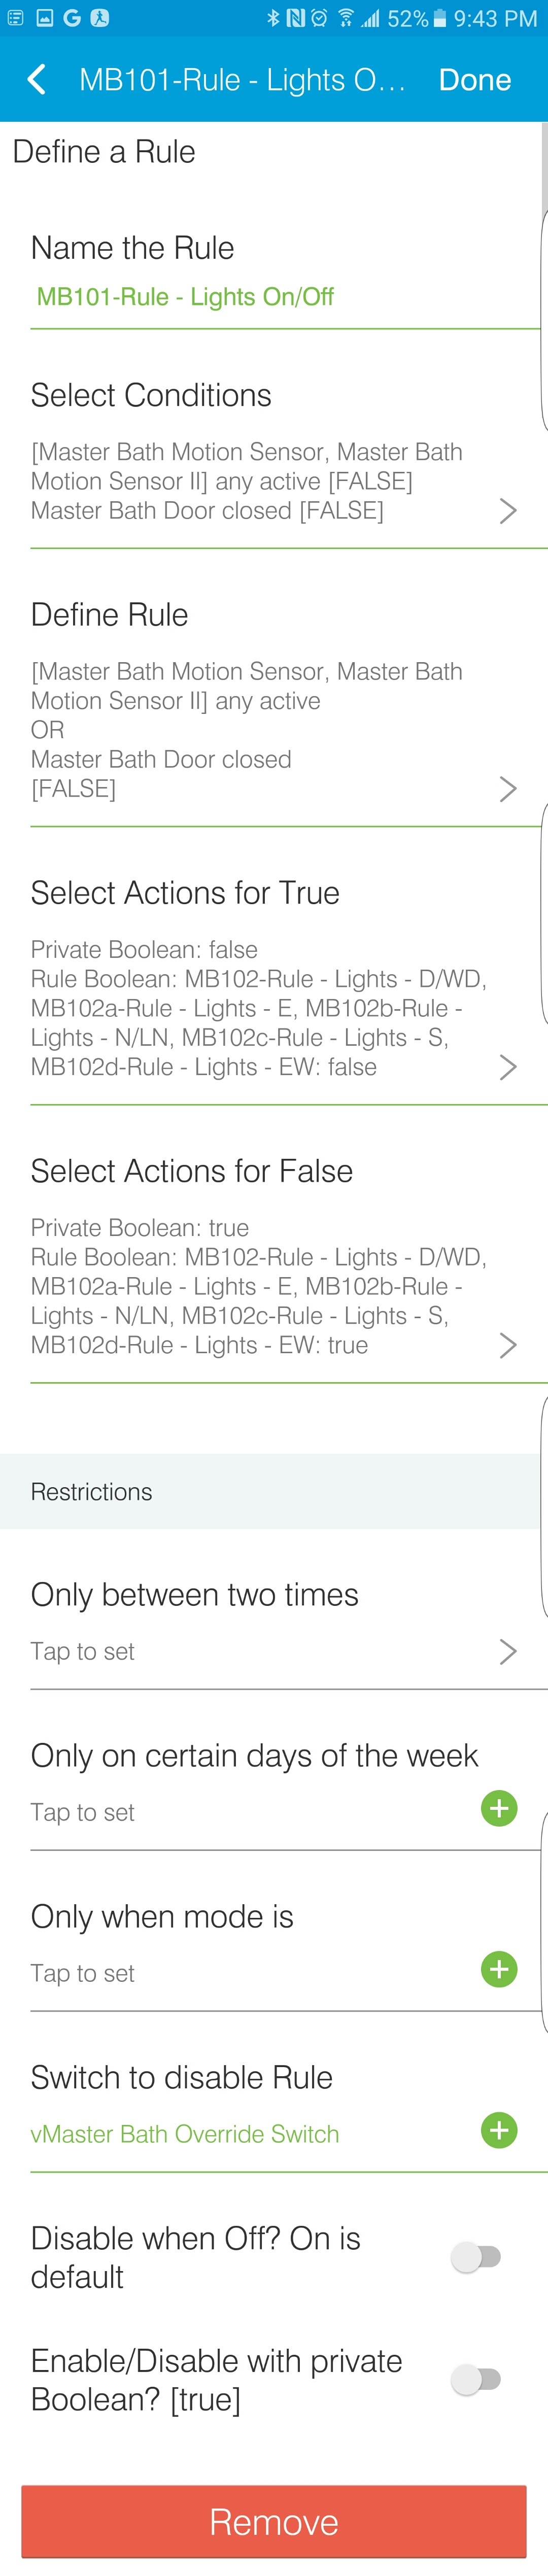Open Select Actions for False chevron
548x2576 pixels.
coord(508,1345)
